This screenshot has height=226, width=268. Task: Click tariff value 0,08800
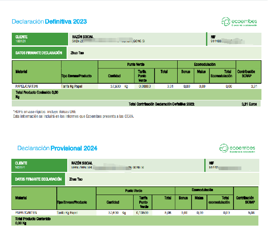click(x=145, y=86)
